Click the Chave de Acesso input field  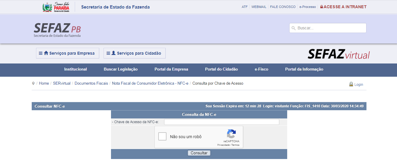pyautogui.click(x=221, y=122)
